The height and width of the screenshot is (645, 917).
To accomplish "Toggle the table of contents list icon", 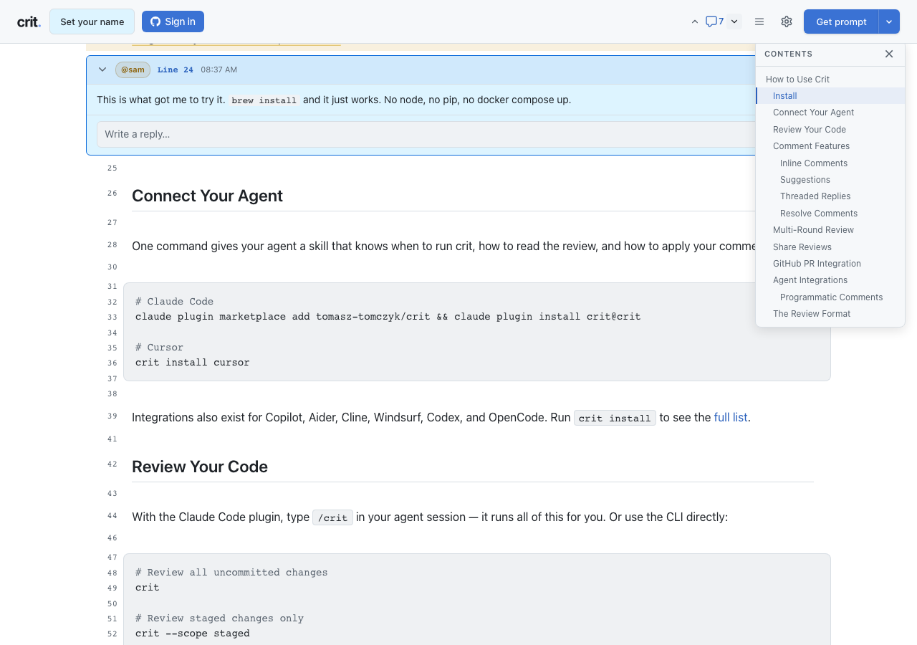I will click(759, 21).
